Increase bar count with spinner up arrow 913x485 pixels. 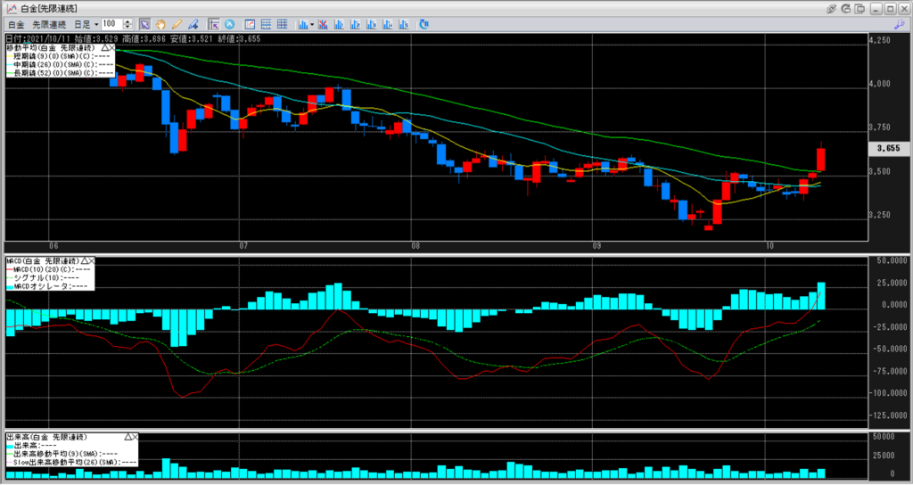pyautogui.click(x=128, y=21)
